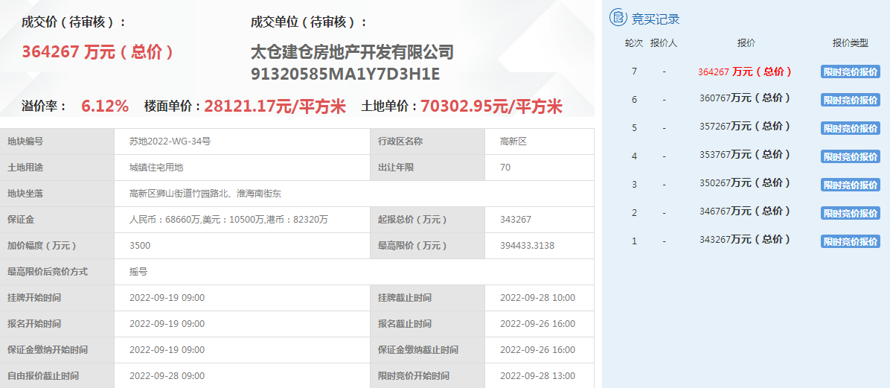
Task: Click the timed bidding start 2022-09-28 13:00
Action: click(x=537, y=375)
